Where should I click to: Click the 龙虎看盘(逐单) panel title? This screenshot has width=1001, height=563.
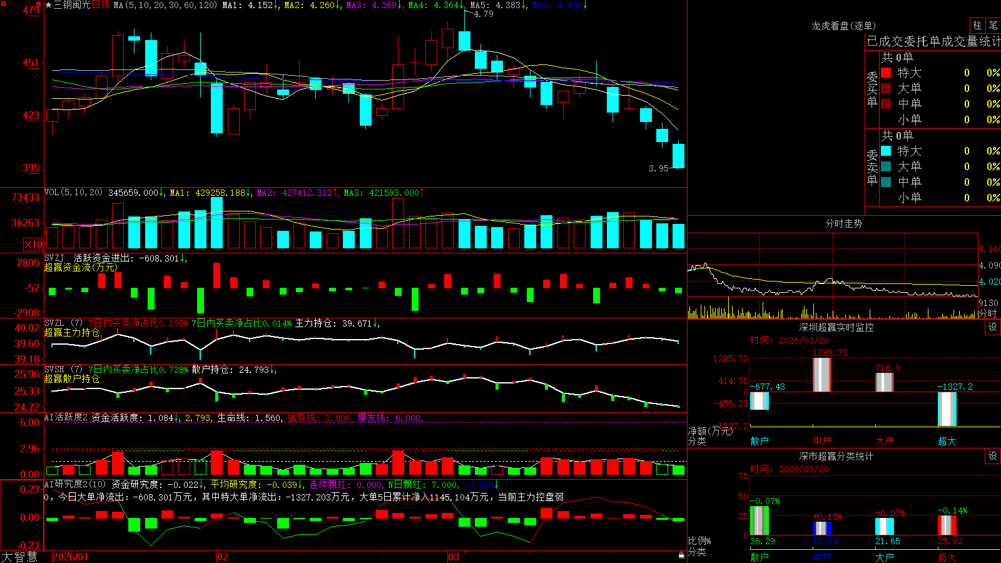point(843,26)
